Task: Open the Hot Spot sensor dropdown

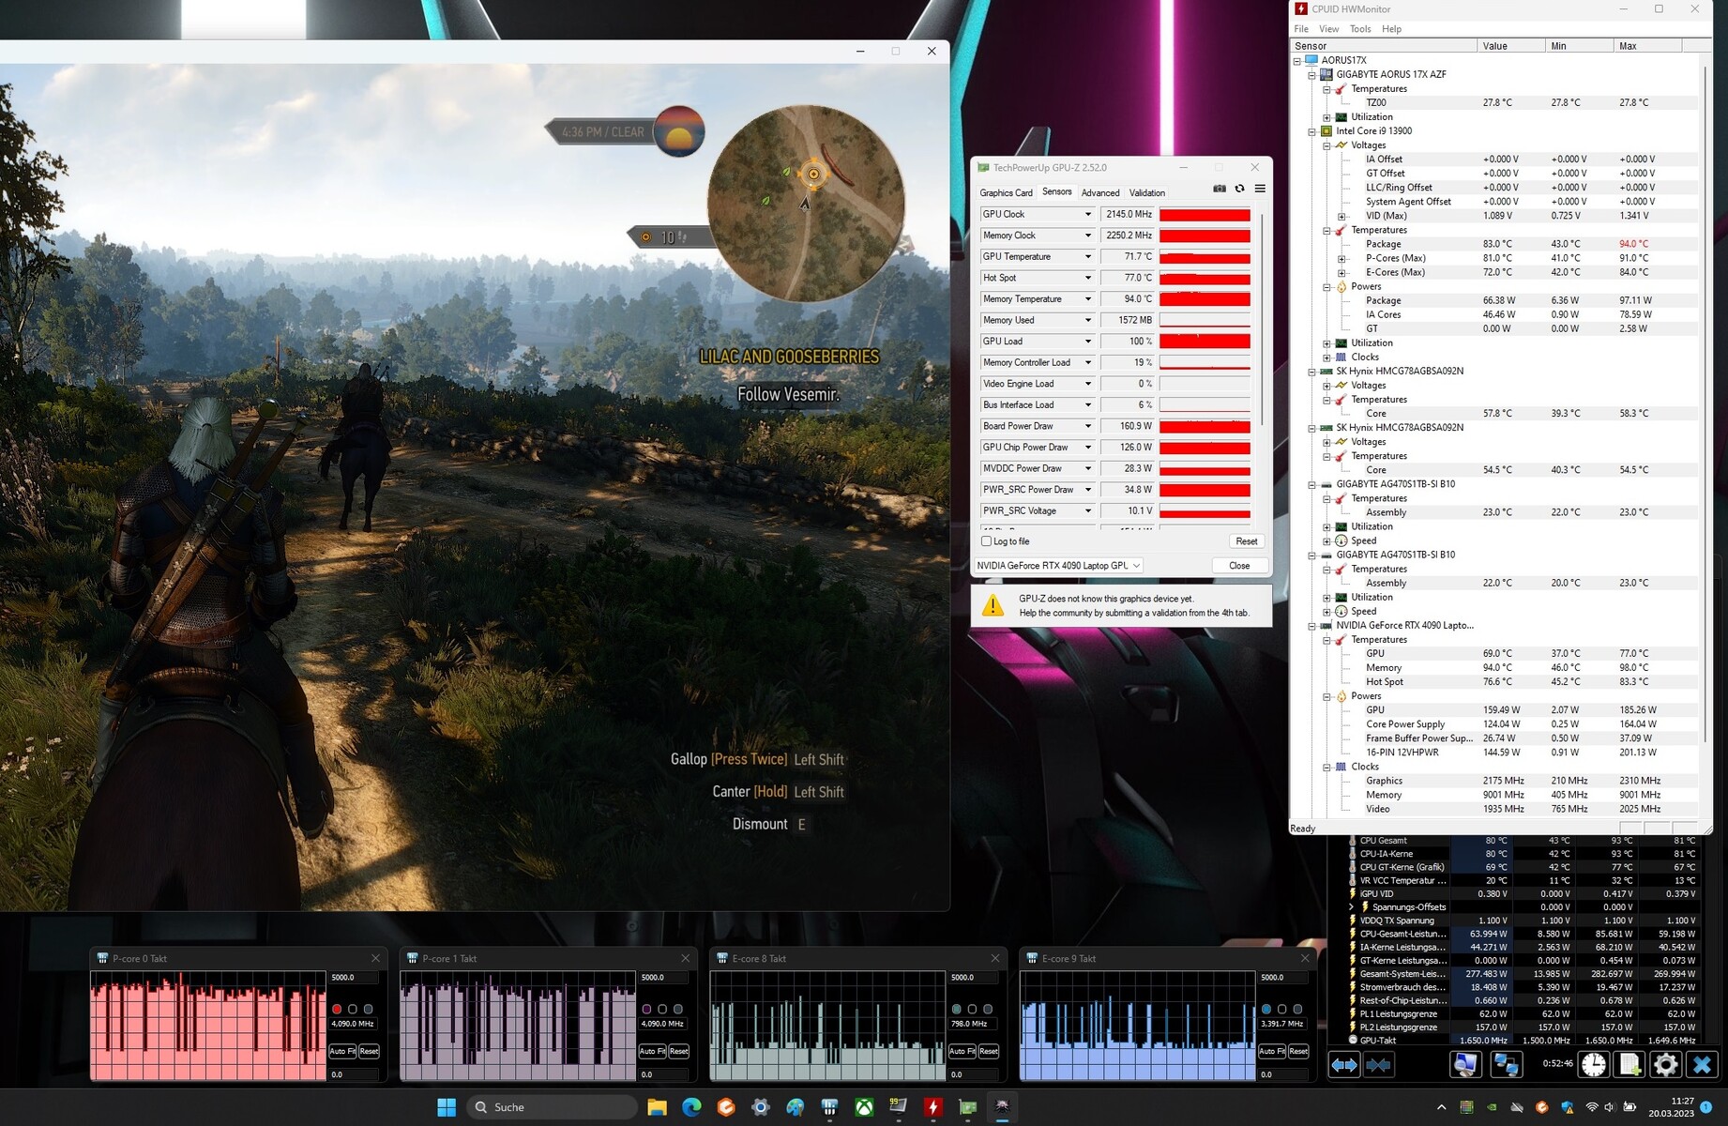Action: click(1088, 278)
